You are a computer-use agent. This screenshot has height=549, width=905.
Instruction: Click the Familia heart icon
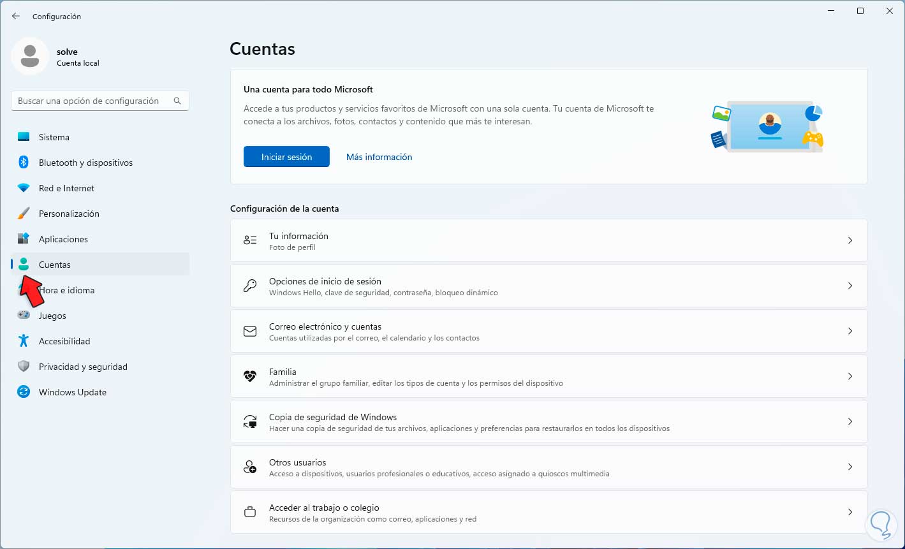coord(250,376)
